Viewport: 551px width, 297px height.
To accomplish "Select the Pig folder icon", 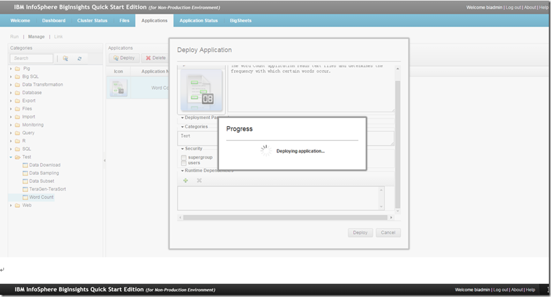I will (x=17, y=68).
